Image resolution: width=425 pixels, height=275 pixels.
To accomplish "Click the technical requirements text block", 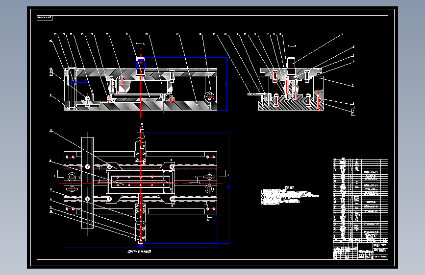I will tap(290, 195).
